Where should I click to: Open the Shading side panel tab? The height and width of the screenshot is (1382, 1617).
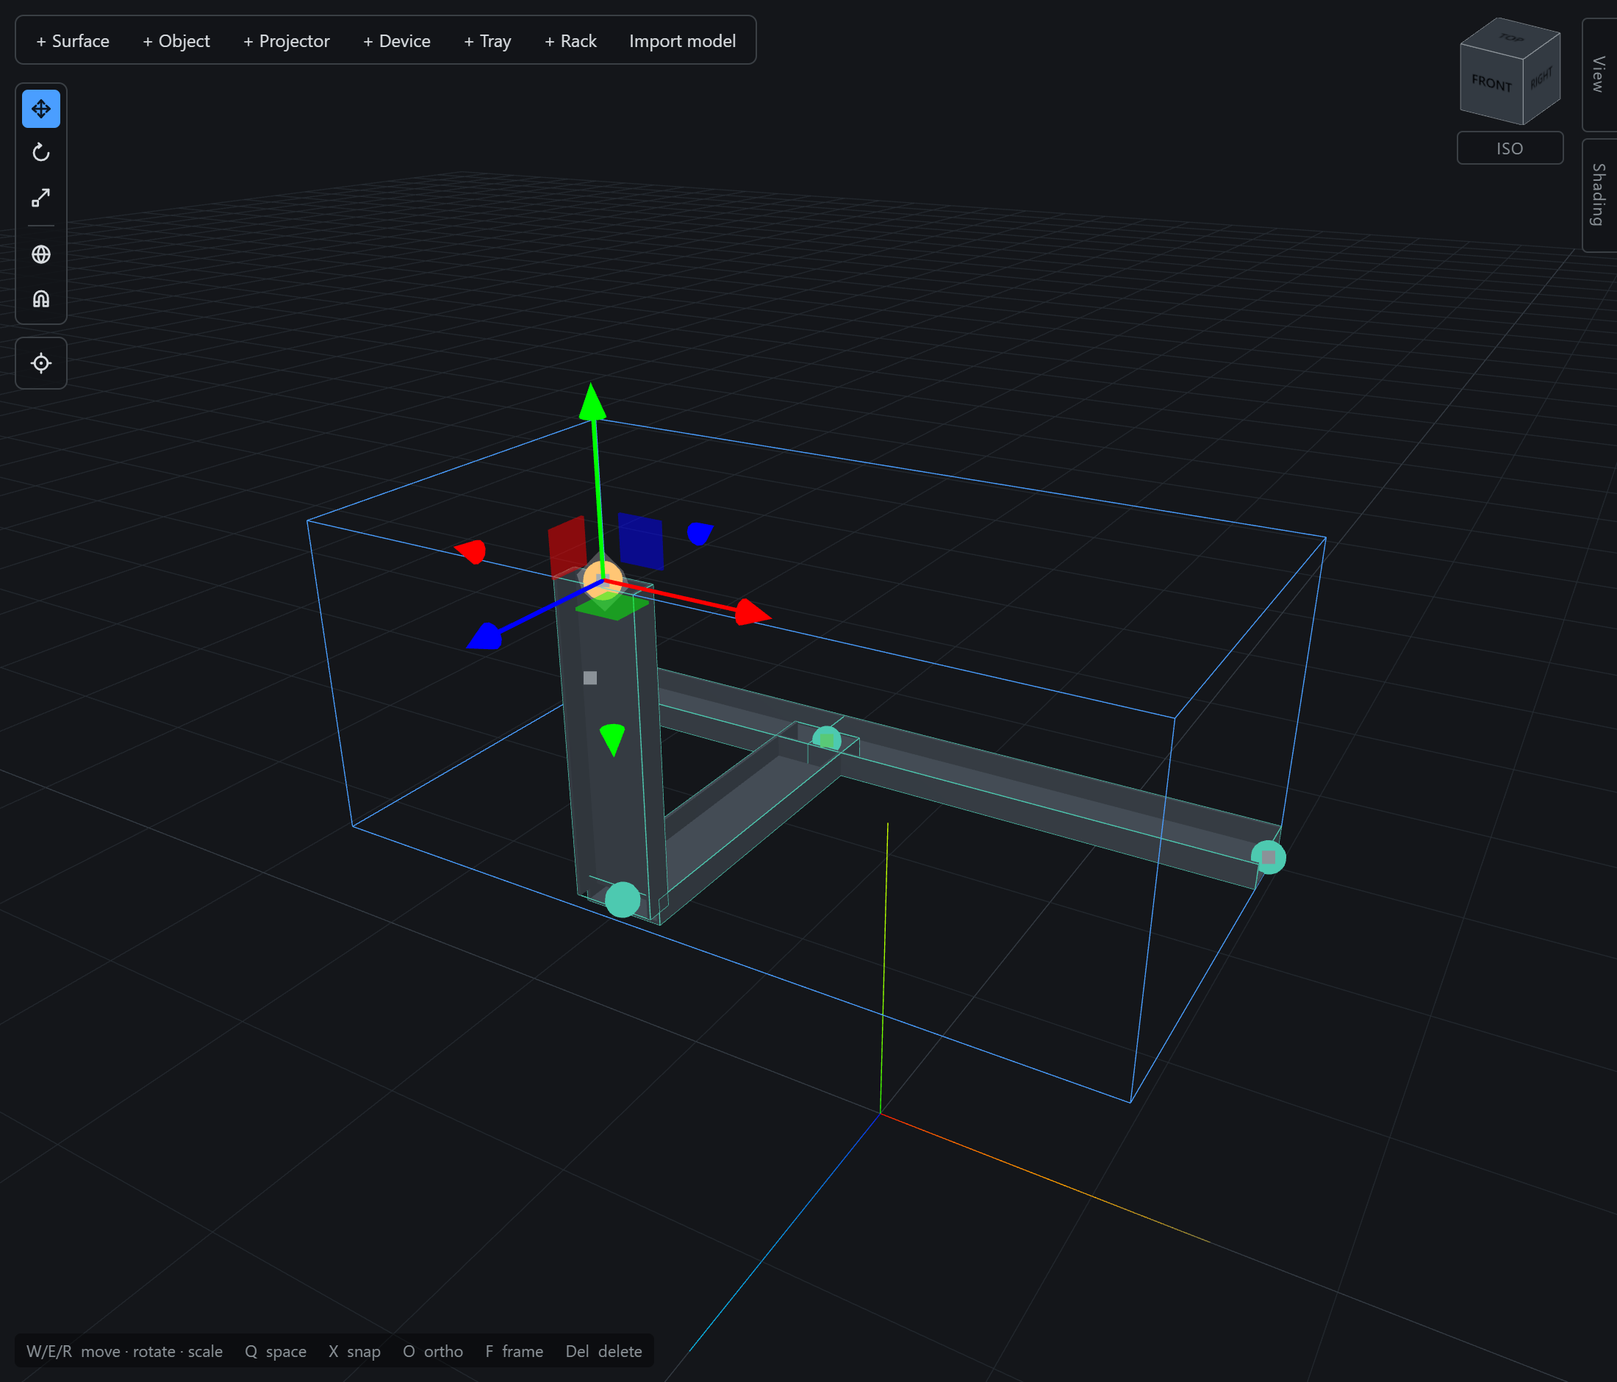click(1599, 195)
